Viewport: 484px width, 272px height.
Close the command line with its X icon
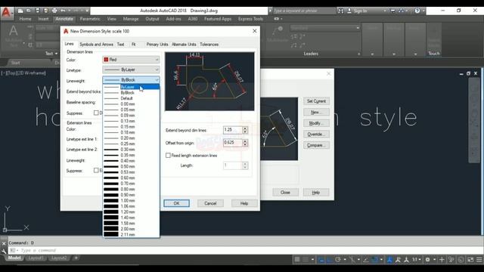point(4,243)
